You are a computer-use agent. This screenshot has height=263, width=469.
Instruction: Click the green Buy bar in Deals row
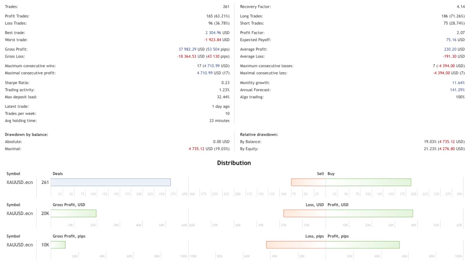368,182
